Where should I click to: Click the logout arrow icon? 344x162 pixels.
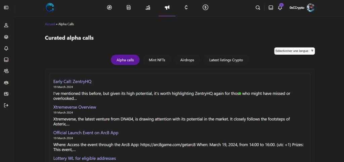[6, 105]
